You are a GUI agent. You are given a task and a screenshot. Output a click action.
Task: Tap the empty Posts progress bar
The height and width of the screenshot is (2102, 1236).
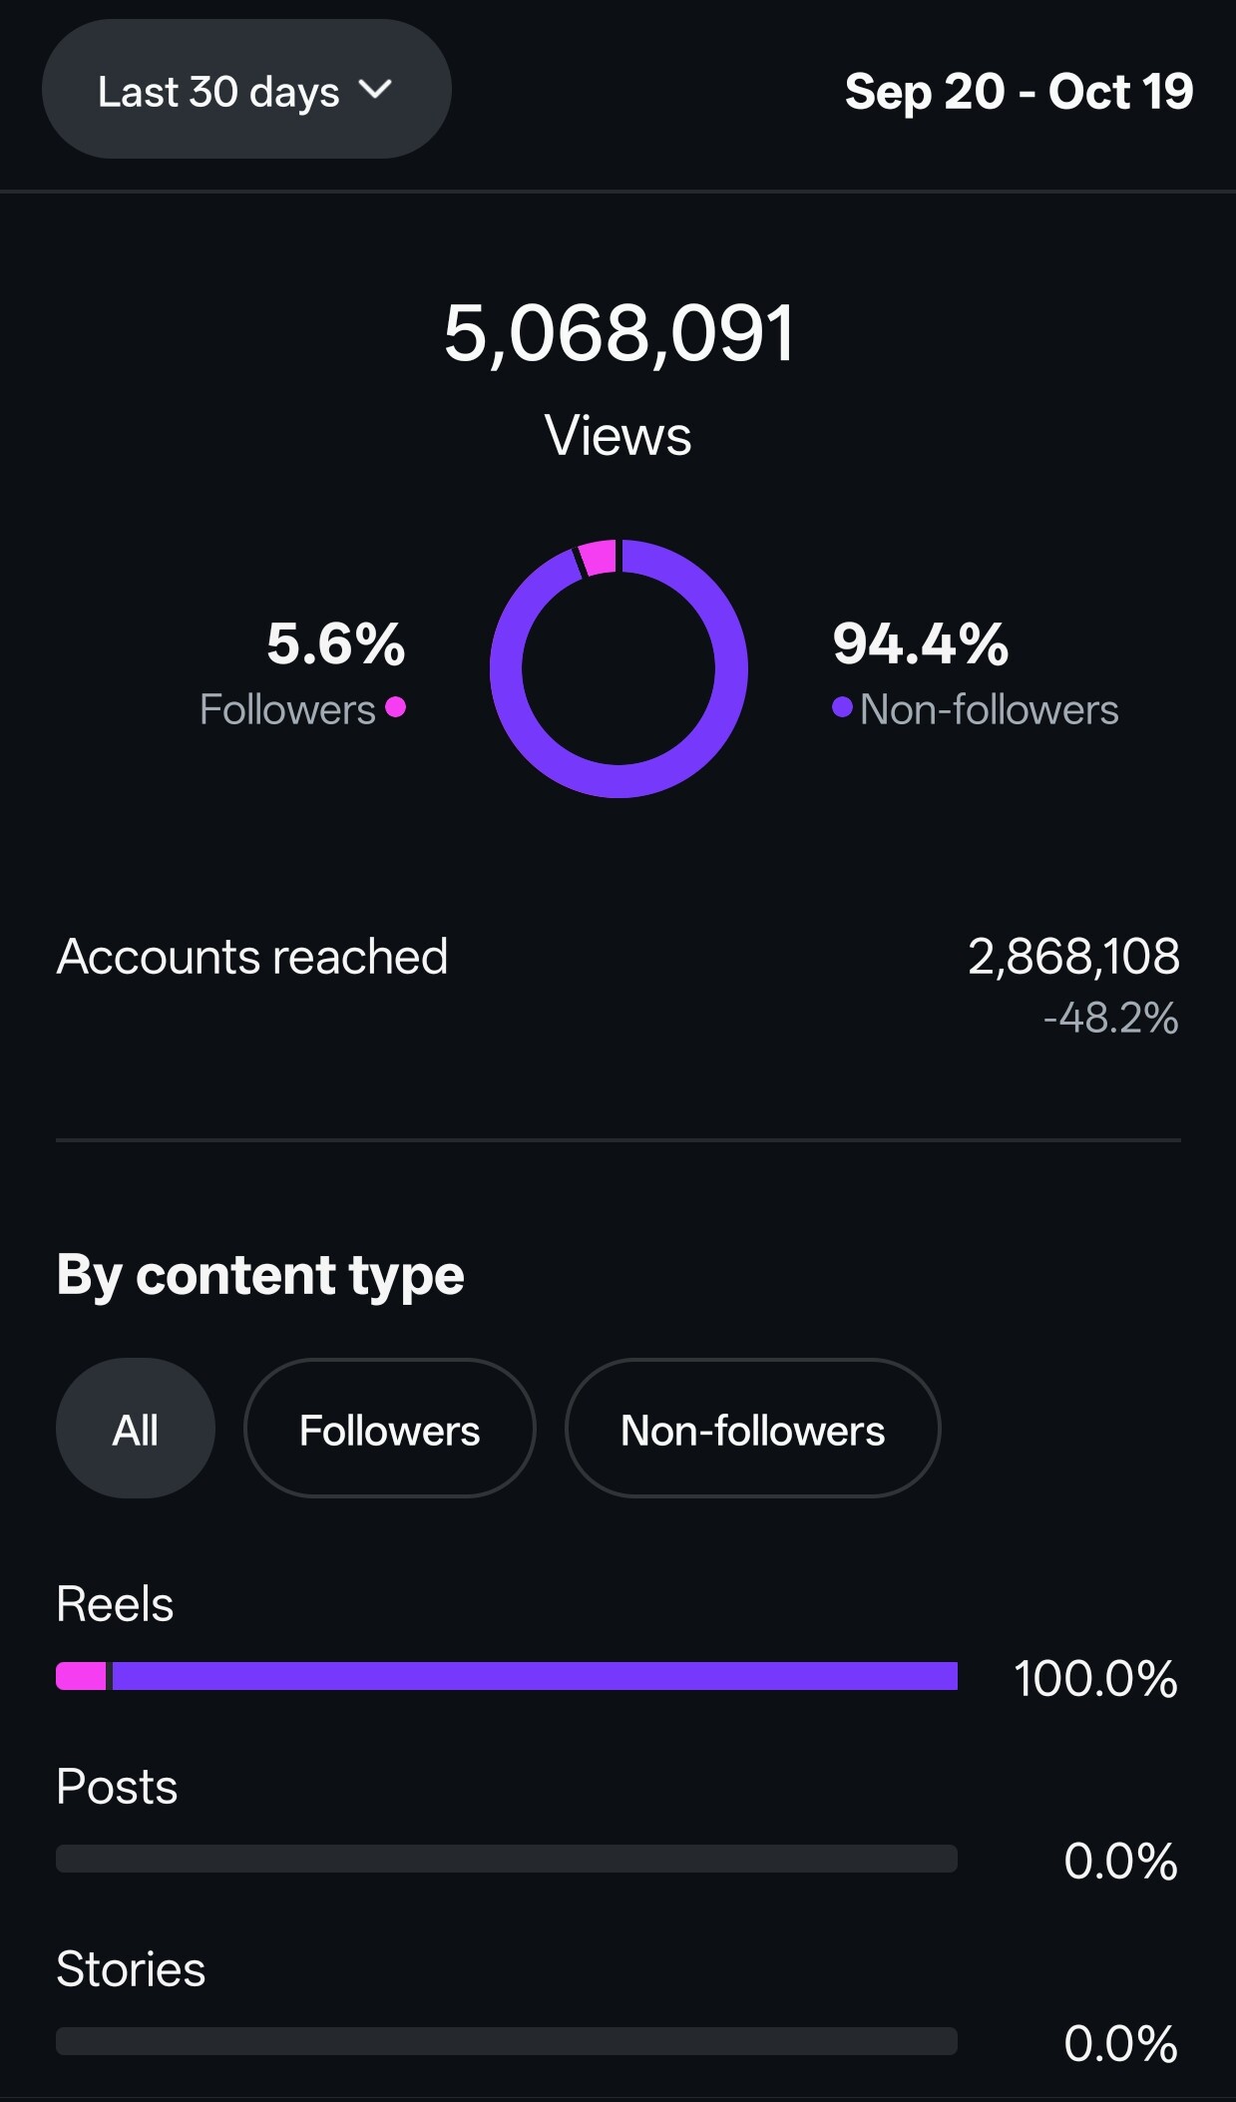coord(506,1859)
